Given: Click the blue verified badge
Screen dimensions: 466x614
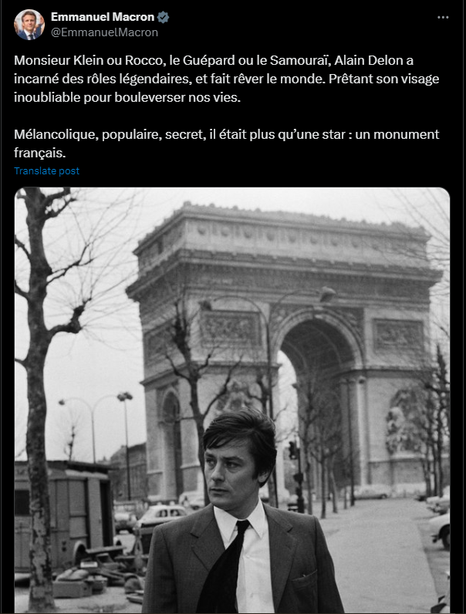Looking at the screenshot, I should click(163, 17).
